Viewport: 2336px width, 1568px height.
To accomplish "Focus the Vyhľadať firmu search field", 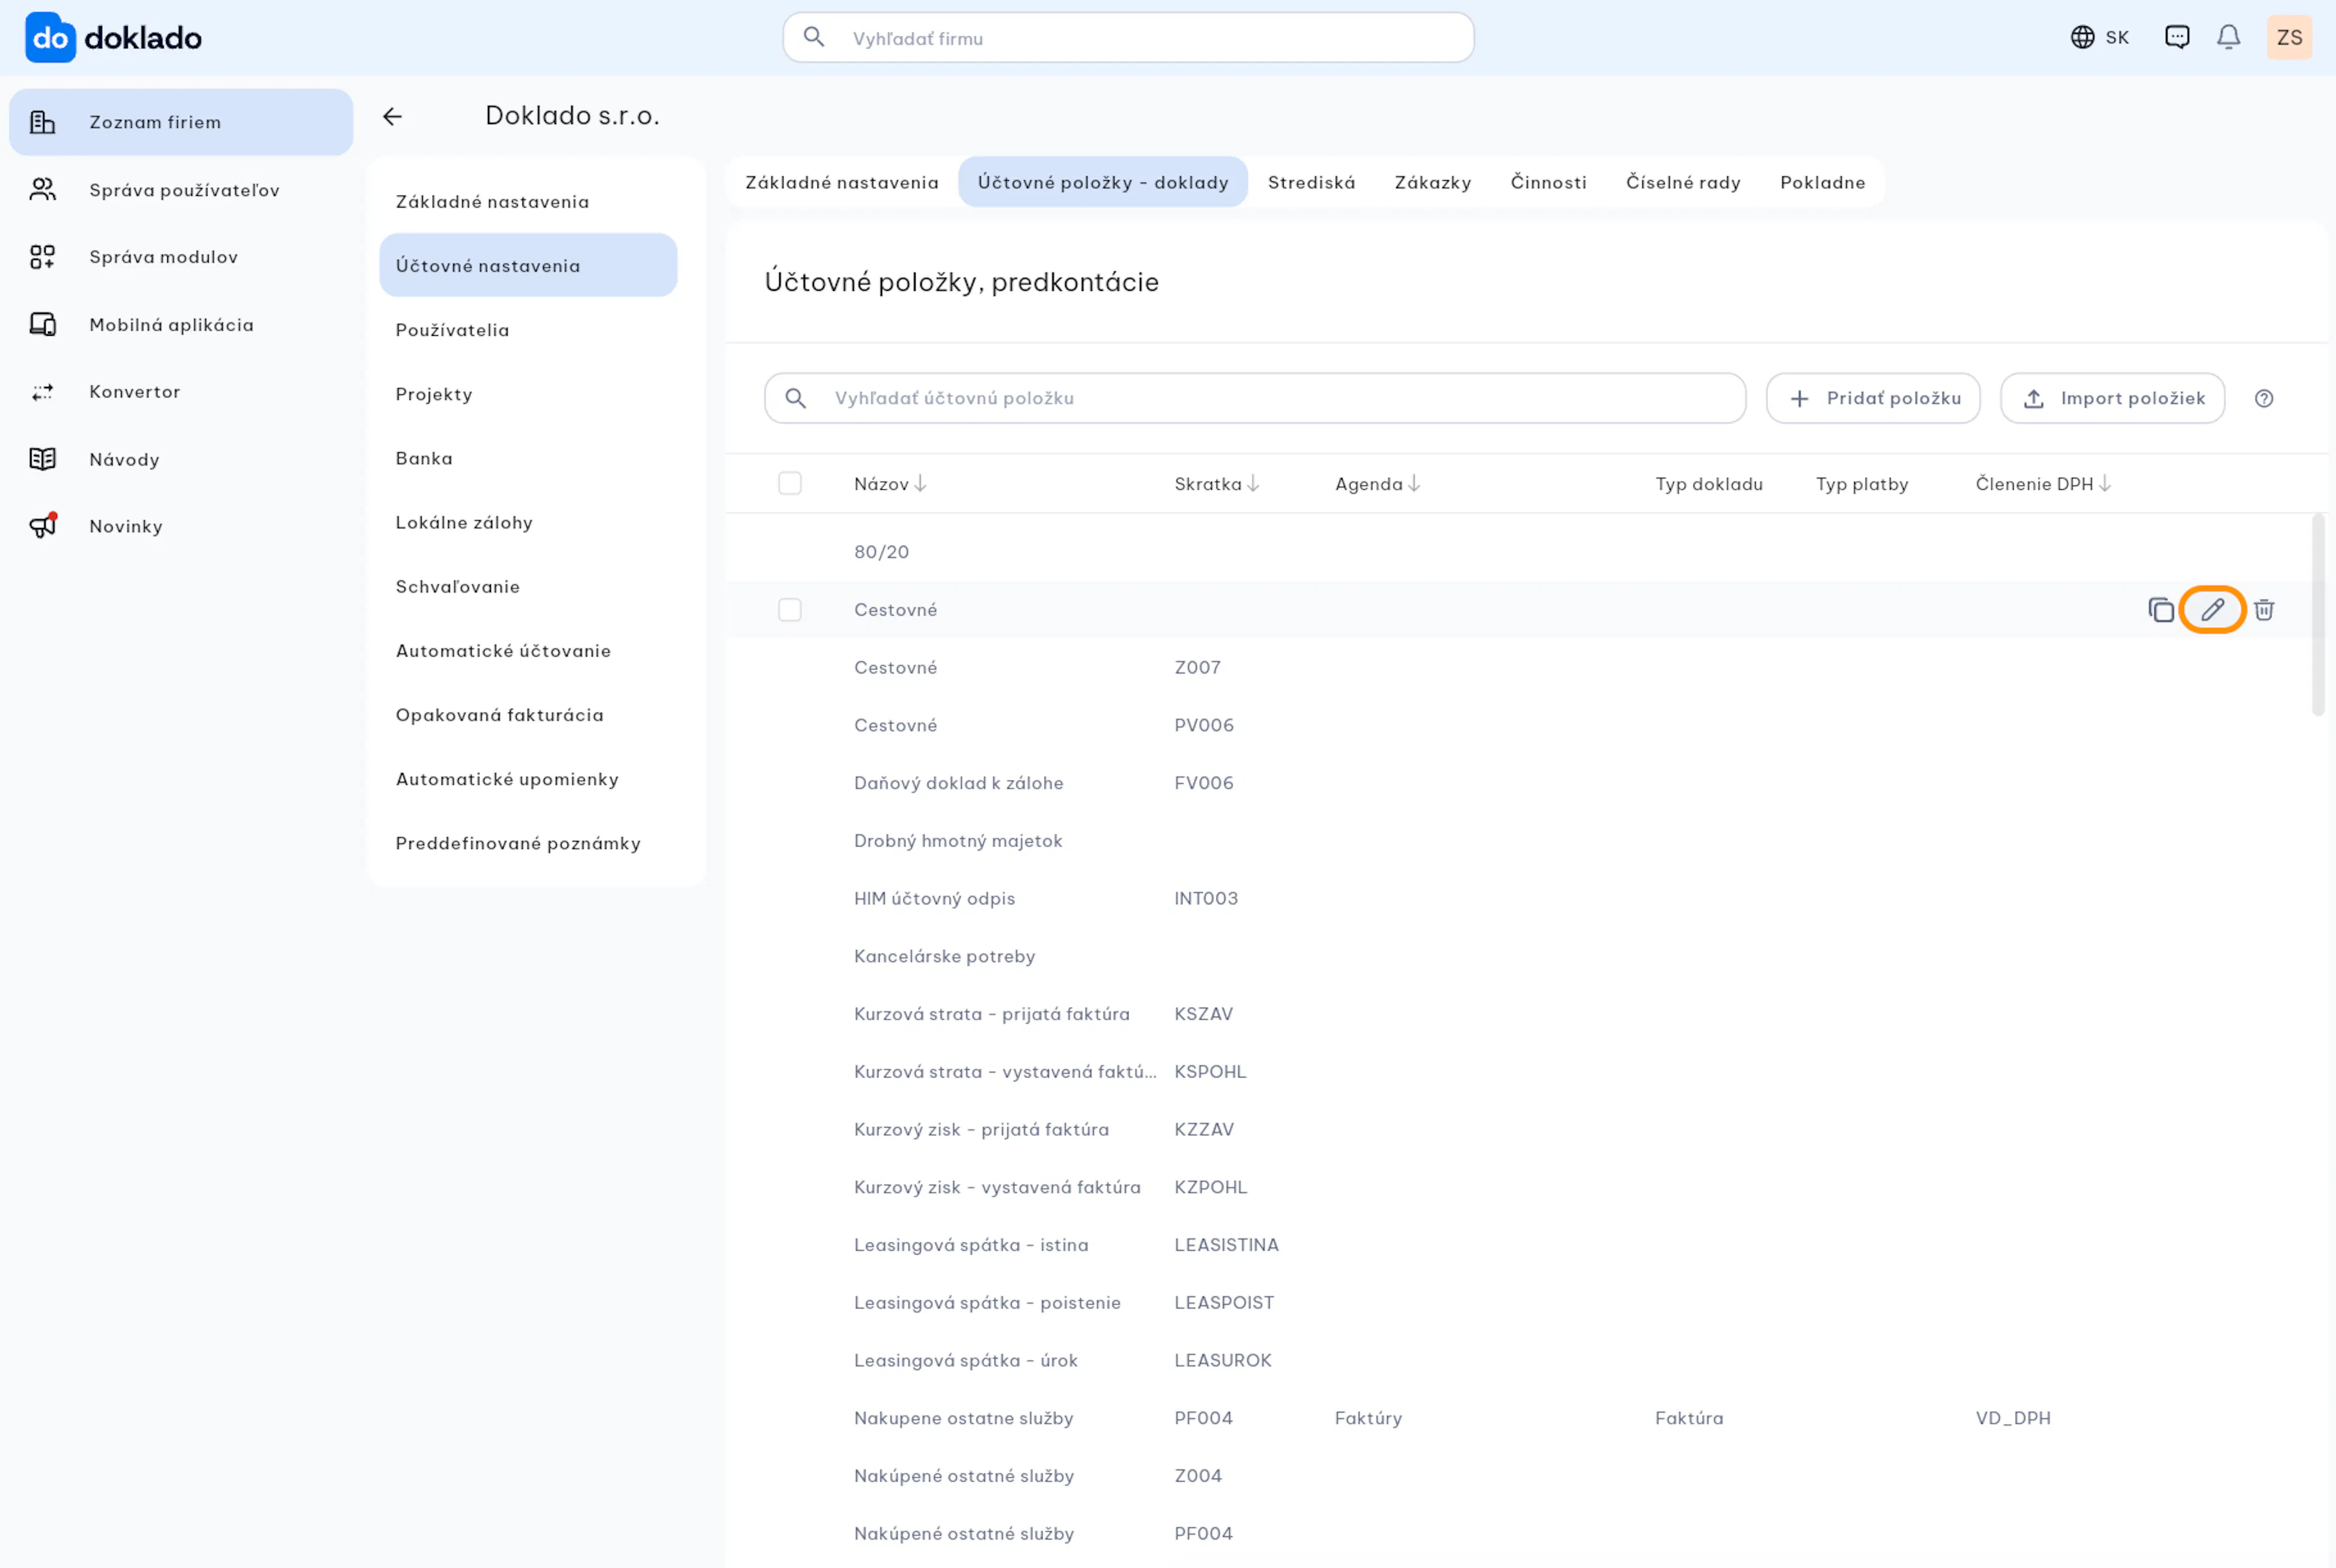I will (x=1127, y=37).
